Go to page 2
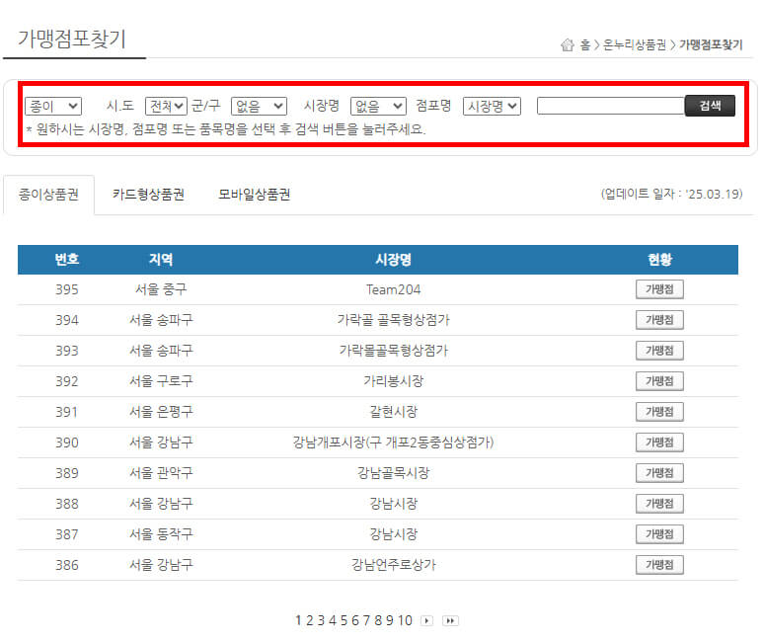Image resolution: width=764 pixels, height=643 pixels. tap(309, 620)
